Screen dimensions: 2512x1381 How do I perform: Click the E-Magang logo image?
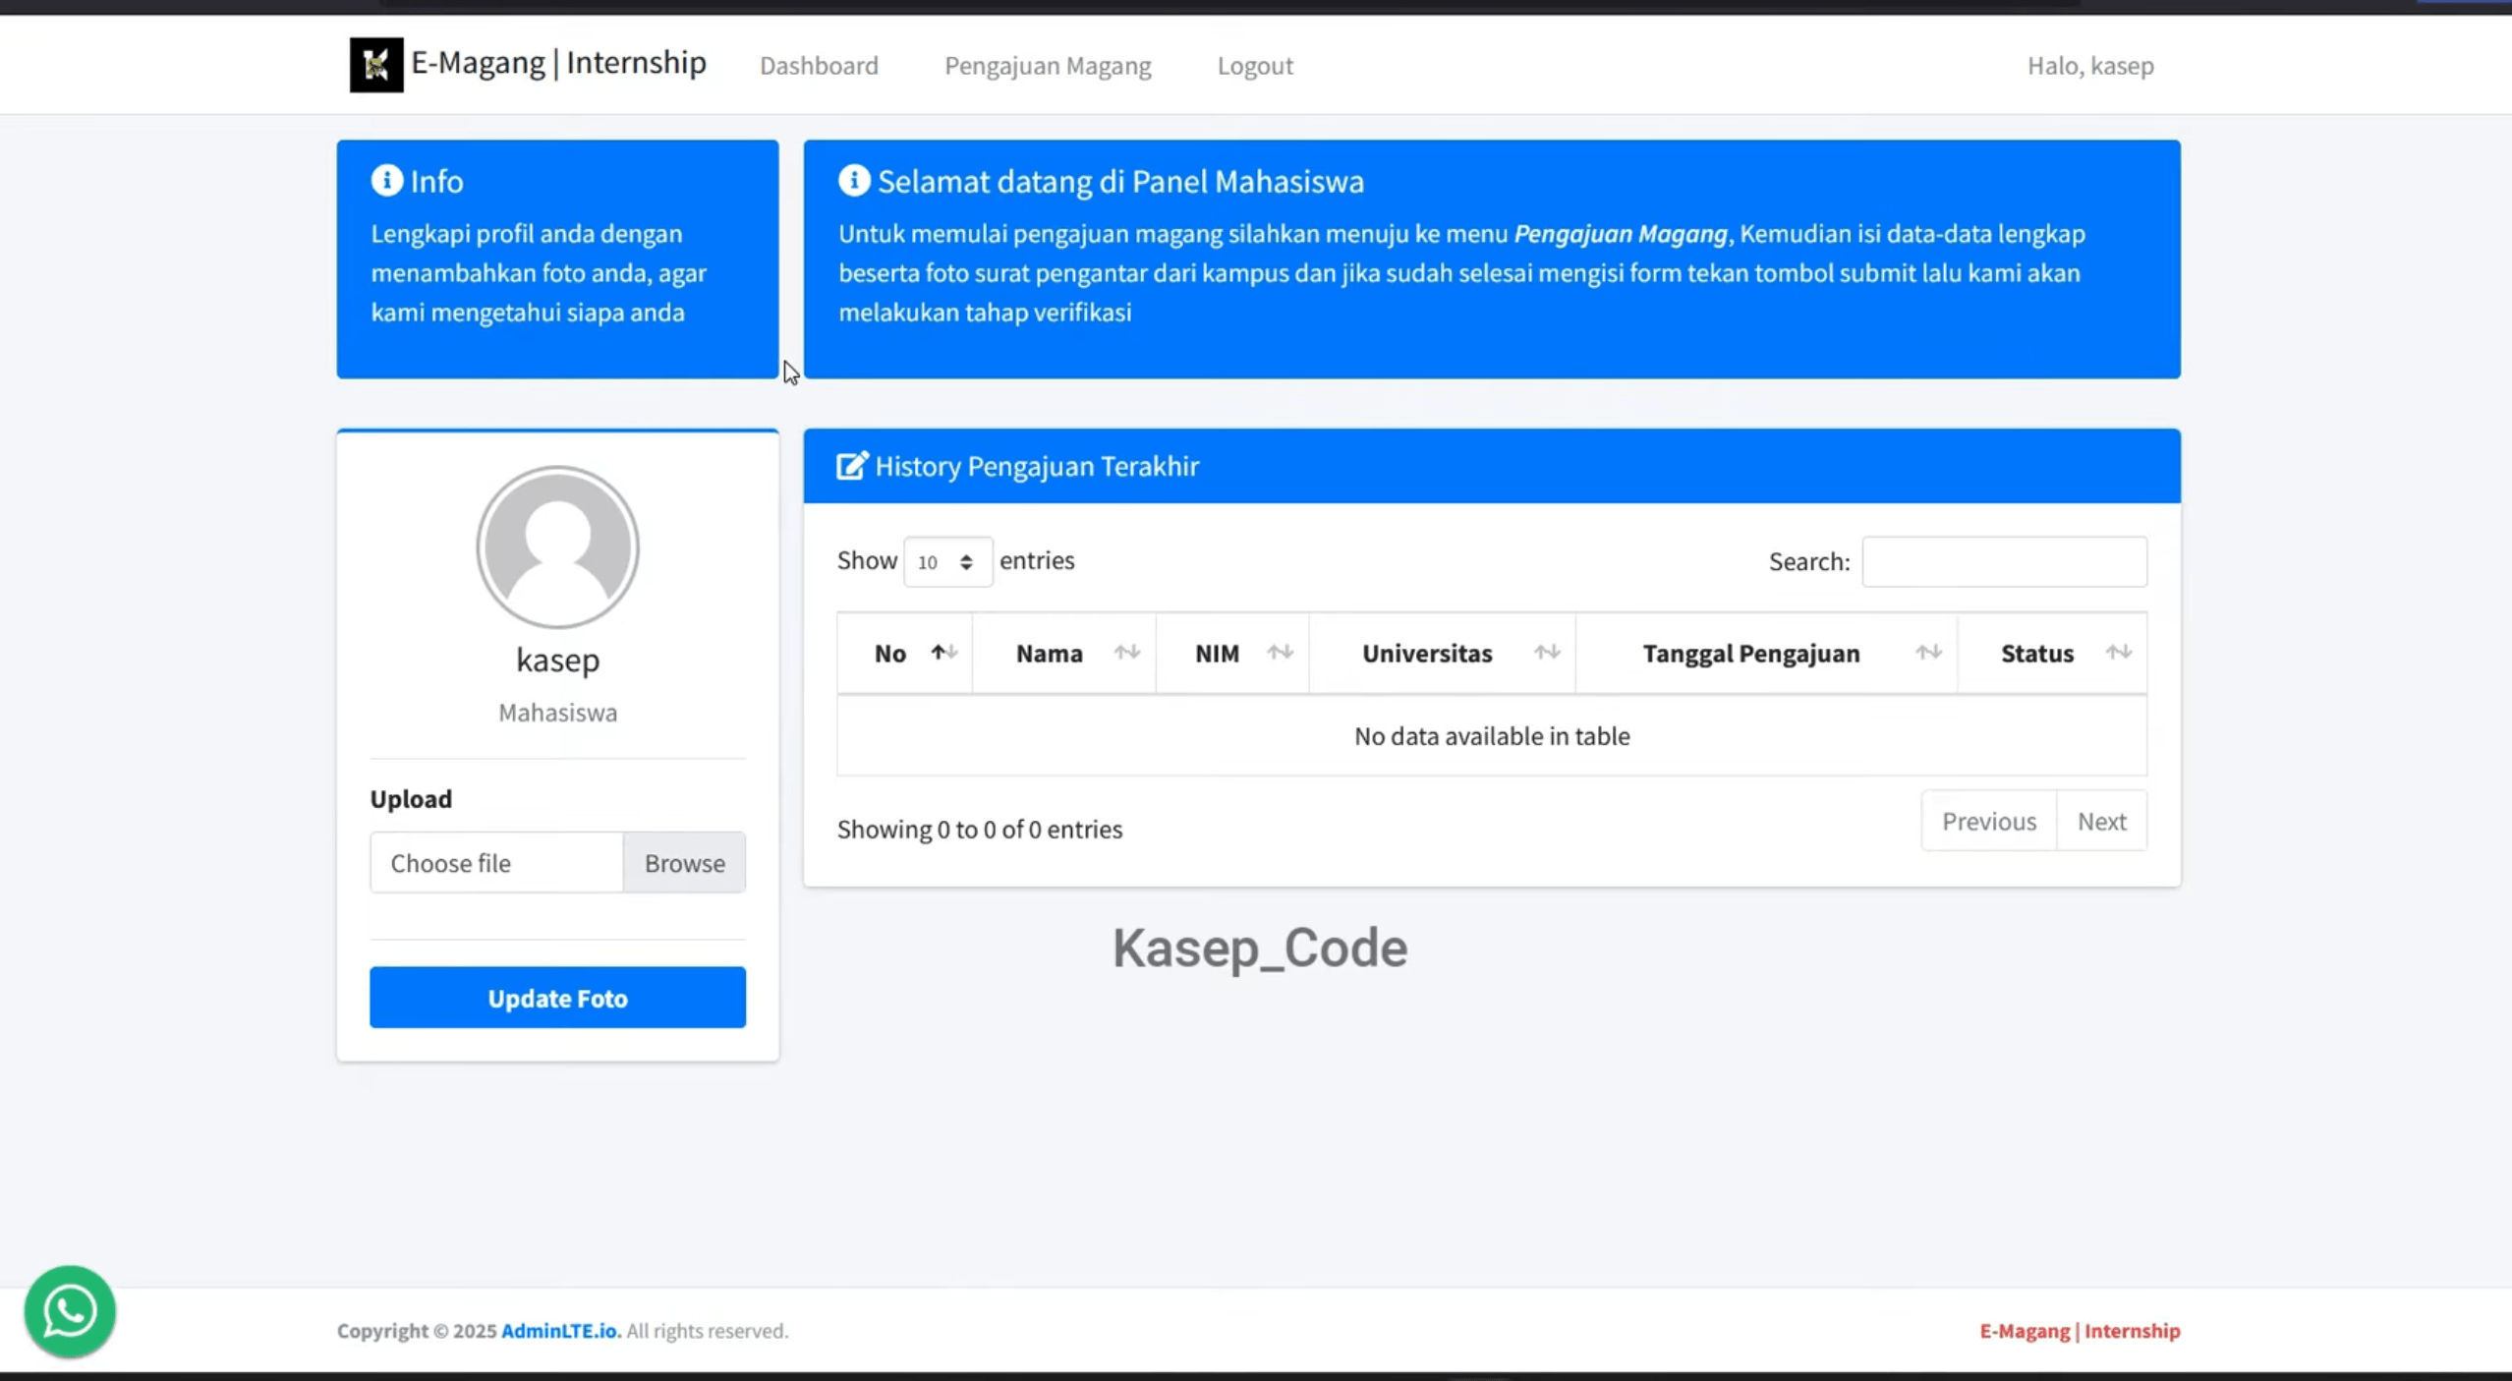376,65
